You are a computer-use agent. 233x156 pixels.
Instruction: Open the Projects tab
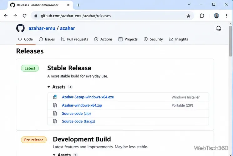coord(128,39)
